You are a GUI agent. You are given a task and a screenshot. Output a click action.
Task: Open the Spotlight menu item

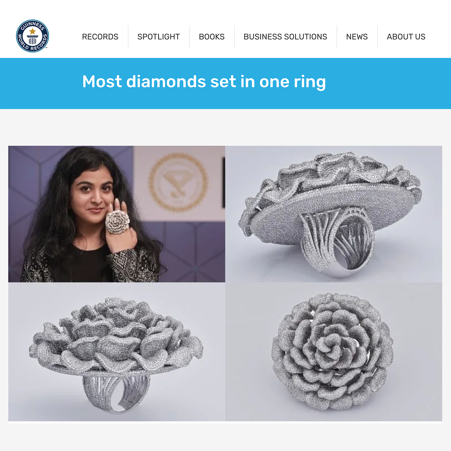point(158,37)
